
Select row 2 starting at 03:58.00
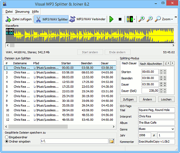point(60,72)
